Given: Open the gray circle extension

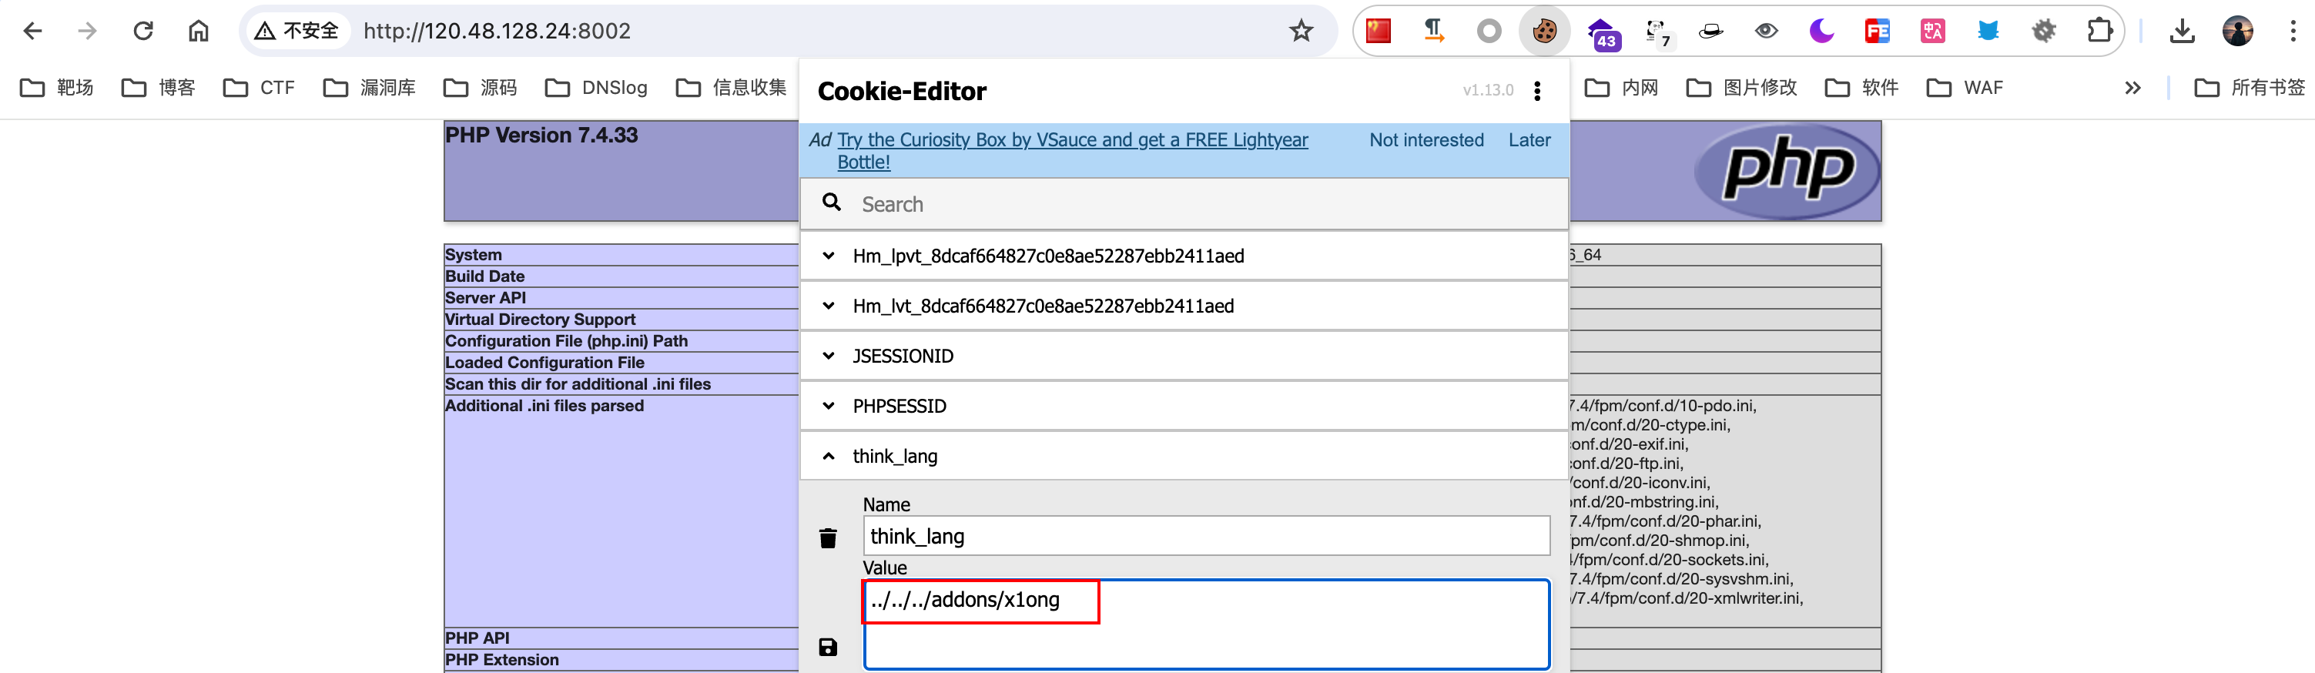Looking at the screenshot, I should tap(1489, 32).
